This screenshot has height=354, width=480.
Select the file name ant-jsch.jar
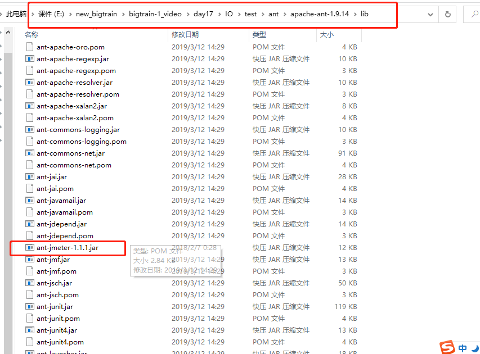[54, 283]
